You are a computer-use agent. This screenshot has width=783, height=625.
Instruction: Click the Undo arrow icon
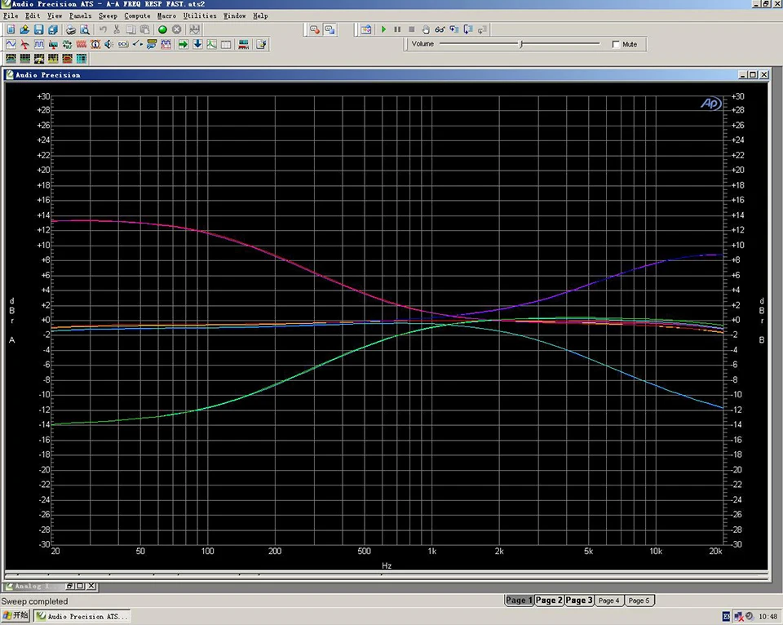pyautogui.click(x=103, y=29)
